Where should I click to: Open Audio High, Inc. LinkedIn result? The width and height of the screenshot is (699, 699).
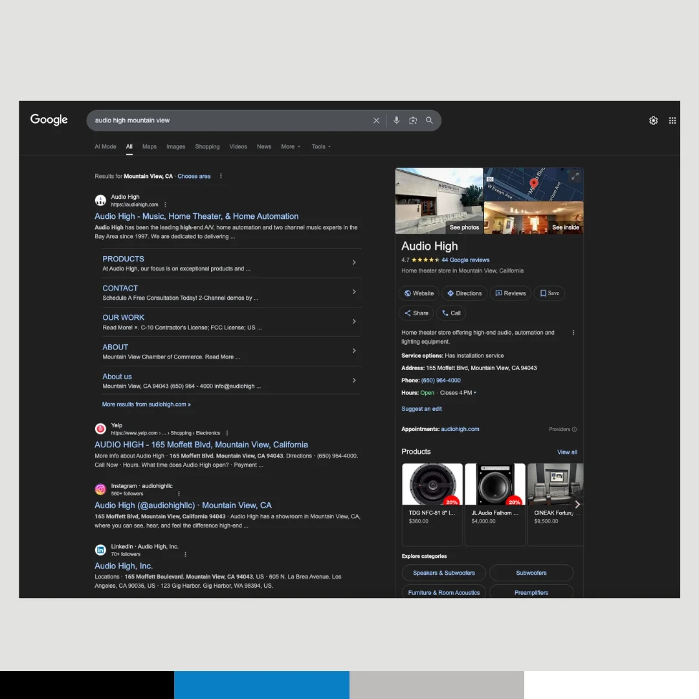coord(124,566)
